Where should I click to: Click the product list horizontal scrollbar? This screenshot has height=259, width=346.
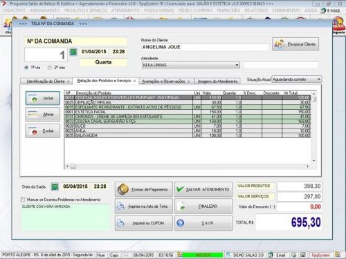188,166
